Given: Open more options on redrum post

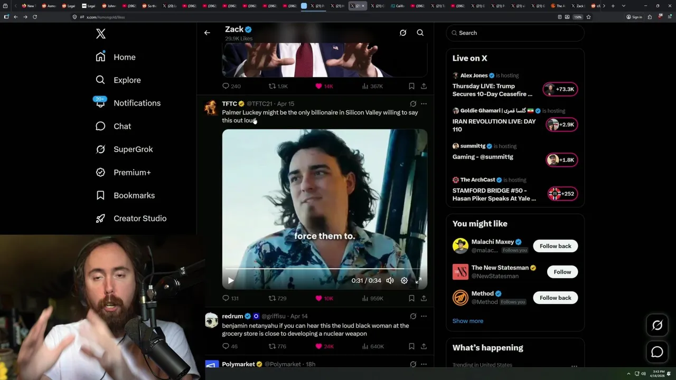Looking at the screenshot, I should 424,316.
